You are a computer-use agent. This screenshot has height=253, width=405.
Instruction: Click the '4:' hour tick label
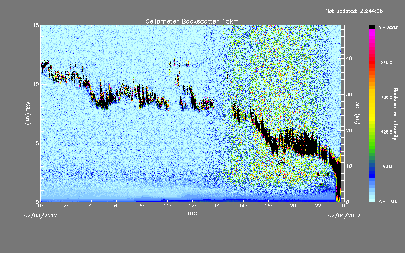[x=91, y=206]
